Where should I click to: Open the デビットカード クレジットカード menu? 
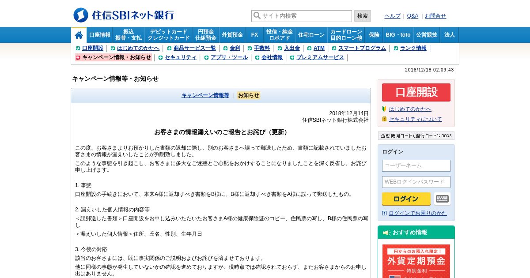coord(169,35)
